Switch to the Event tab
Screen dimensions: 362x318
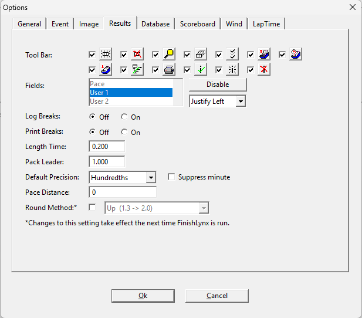[x=60, y=24]
